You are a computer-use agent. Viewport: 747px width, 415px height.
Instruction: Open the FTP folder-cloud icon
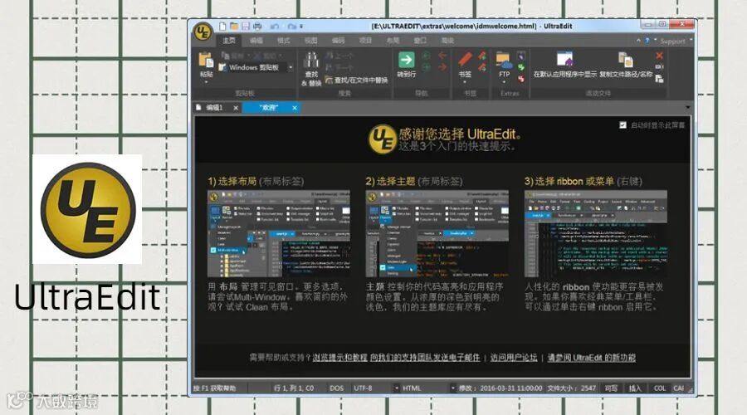(504, 60)
